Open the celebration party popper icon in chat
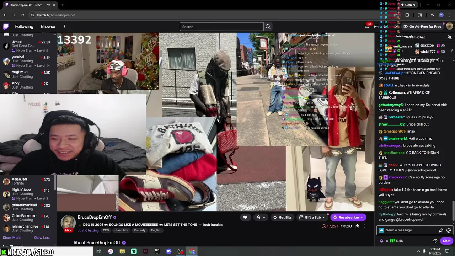 point(441,230)
